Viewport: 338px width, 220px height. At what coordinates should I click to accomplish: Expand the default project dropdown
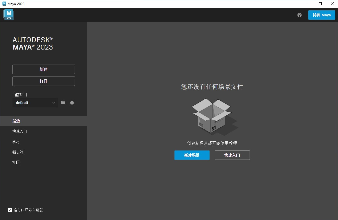35,103
